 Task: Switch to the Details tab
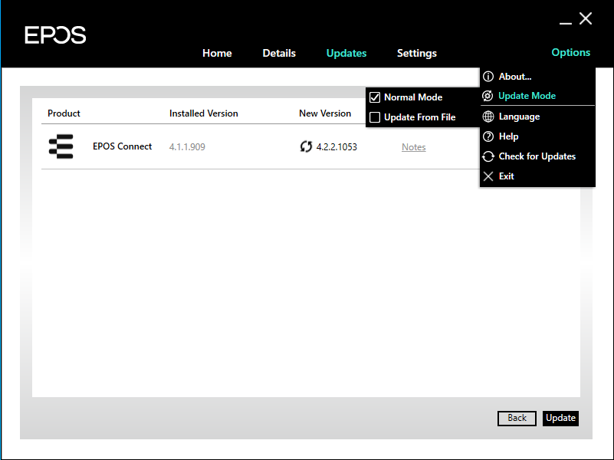279,53
